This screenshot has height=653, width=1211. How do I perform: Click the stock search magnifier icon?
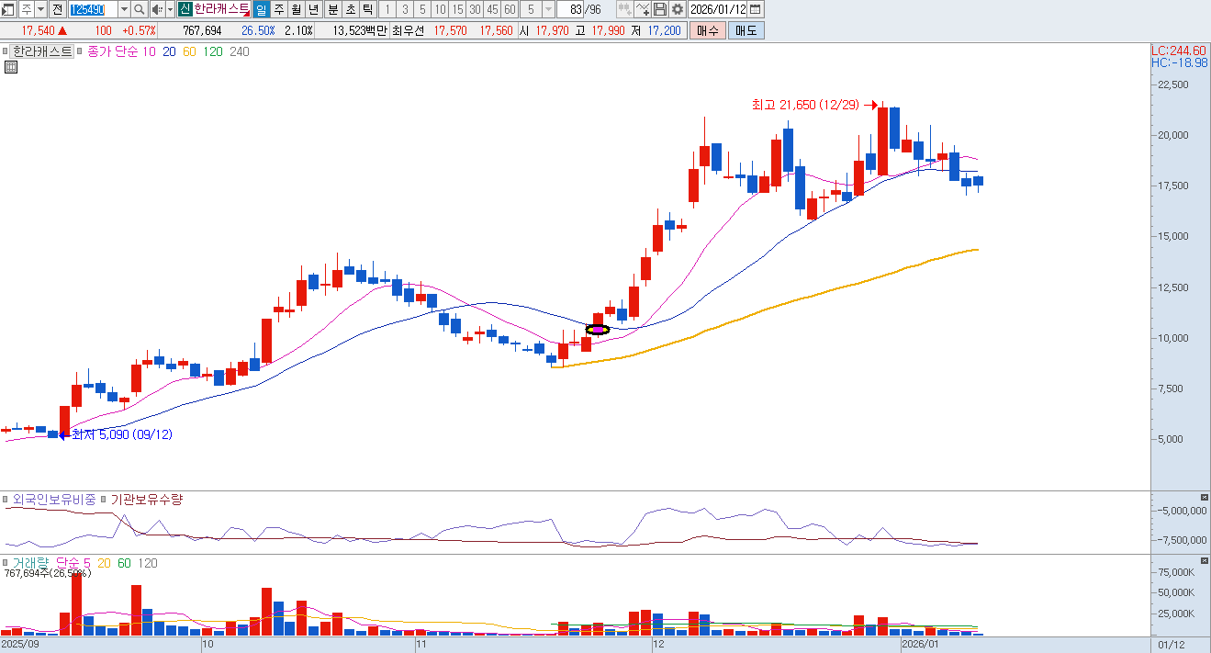point(140,9)
